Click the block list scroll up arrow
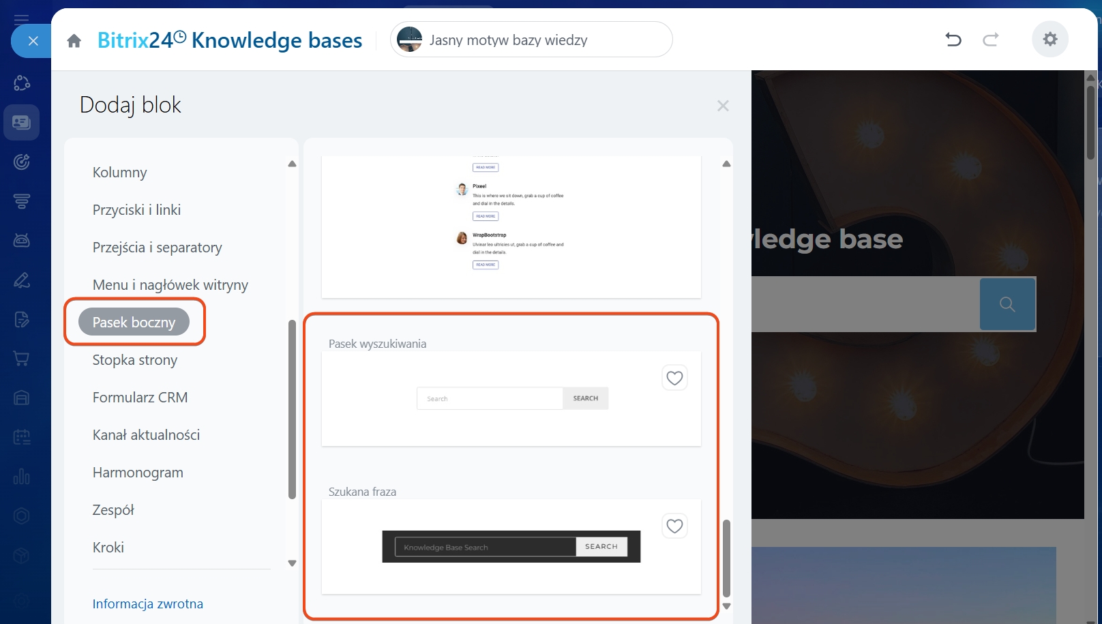Image resolution: width=1102 pixels, height=624 pixels. point(726,164)
